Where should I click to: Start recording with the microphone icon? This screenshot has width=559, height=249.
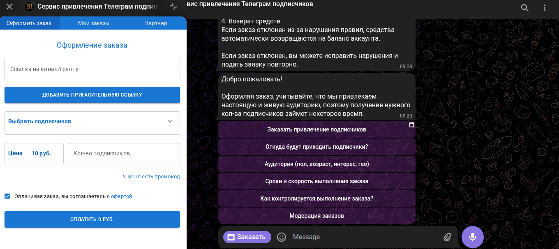tap(472, 237)
